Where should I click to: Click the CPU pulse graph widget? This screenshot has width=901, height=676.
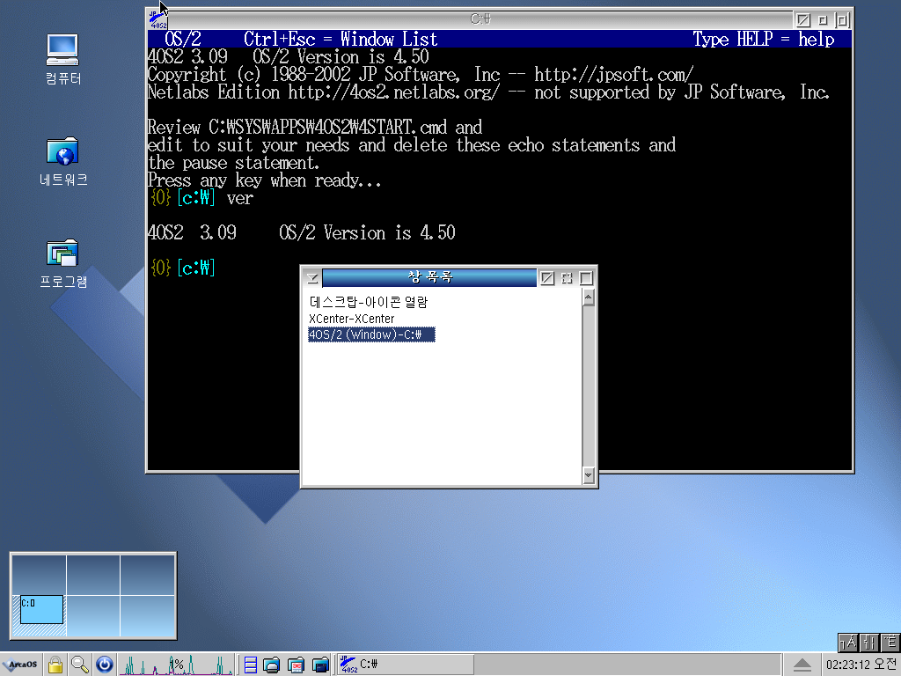click(176, 665)
